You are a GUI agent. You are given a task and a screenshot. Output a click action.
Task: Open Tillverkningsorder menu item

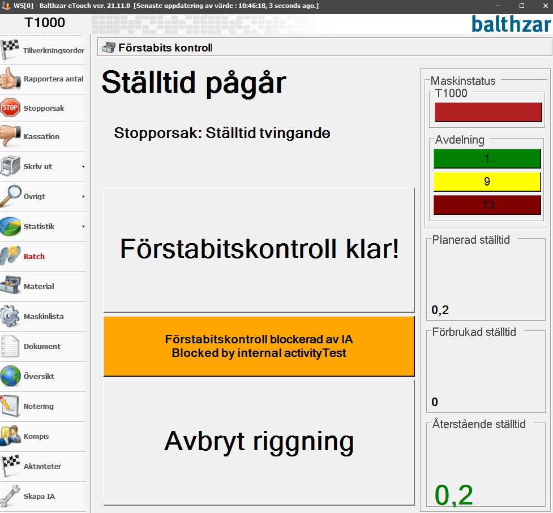(43, 50)
